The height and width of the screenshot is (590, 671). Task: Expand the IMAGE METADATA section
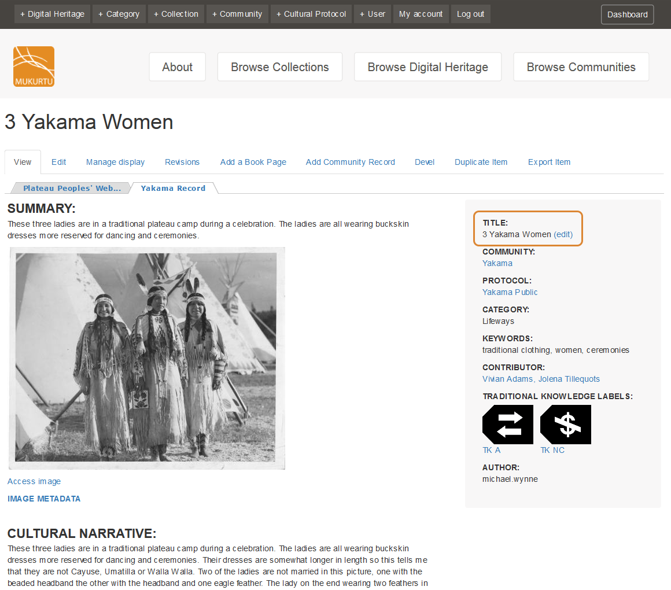coord(44,499)
